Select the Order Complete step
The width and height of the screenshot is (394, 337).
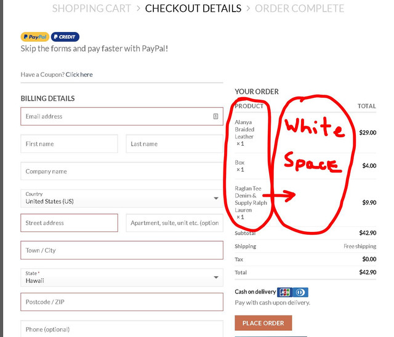click(299, 9)
